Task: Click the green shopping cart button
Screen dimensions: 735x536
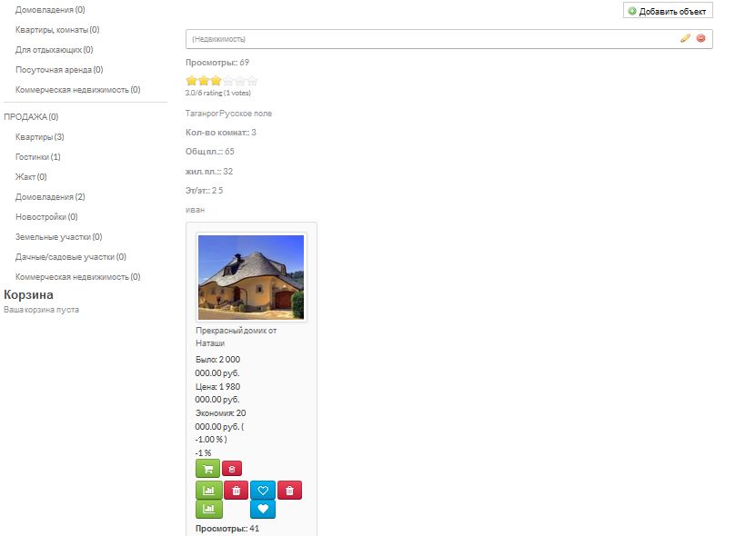Action: 207,469
